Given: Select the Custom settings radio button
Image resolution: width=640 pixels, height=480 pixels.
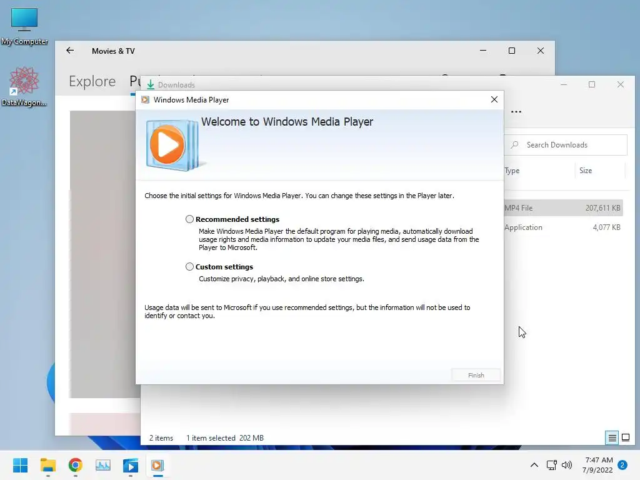Looking at the screenshot, I should coord(189,266).
